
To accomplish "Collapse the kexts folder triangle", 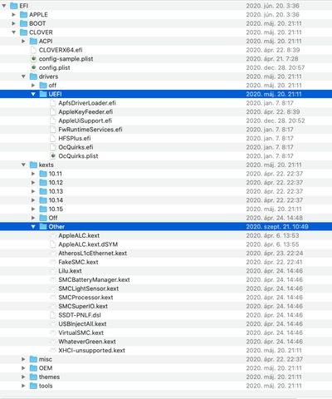I will pos(23,165).
